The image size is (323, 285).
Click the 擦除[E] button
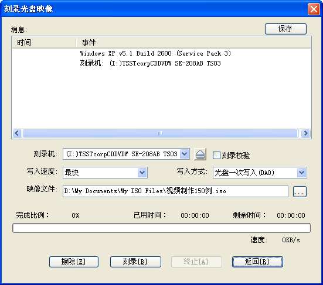point(74,262)
